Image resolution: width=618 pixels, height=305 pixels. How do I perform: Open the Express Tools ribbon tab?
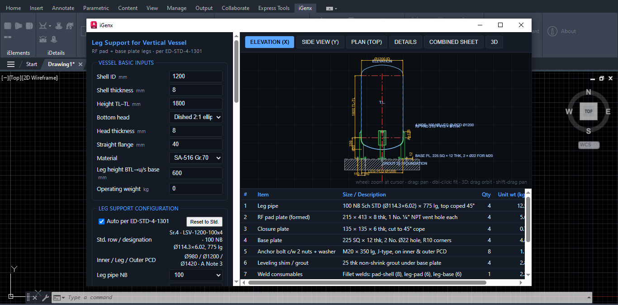tap(274, 8)
